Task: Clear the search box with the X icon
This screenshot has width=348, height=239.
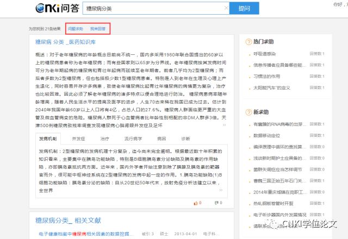Action: 226,8
